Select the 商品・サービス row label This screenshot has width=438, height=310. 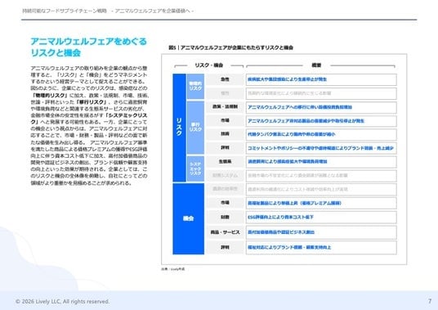tap(225, 232)
